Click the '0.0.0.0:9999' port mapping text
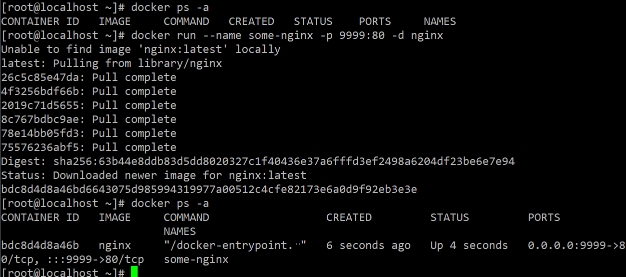 pos(567,245)
